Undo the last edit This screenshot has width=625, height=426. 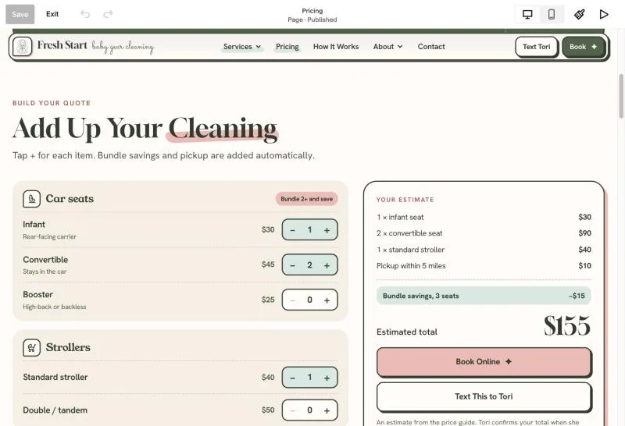click(x=85, y=14)
